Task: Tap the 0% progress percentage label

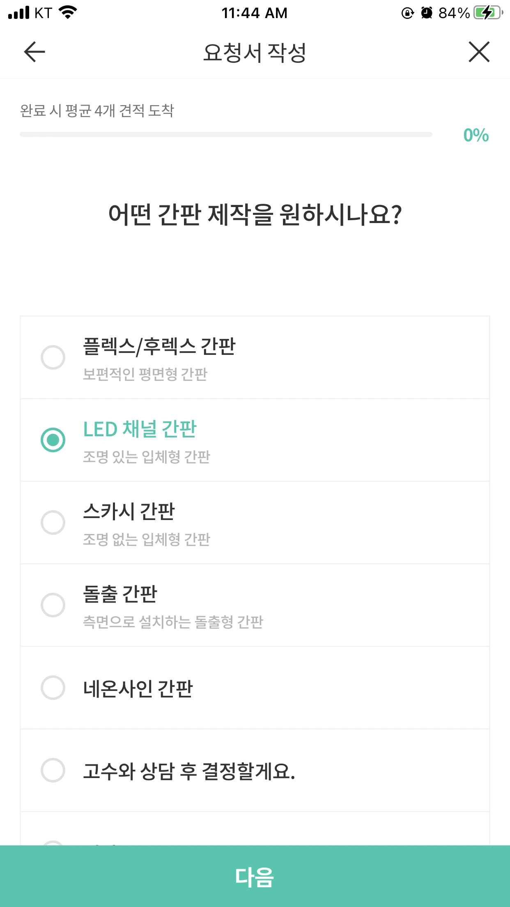Action: click(x=476, y=135)
